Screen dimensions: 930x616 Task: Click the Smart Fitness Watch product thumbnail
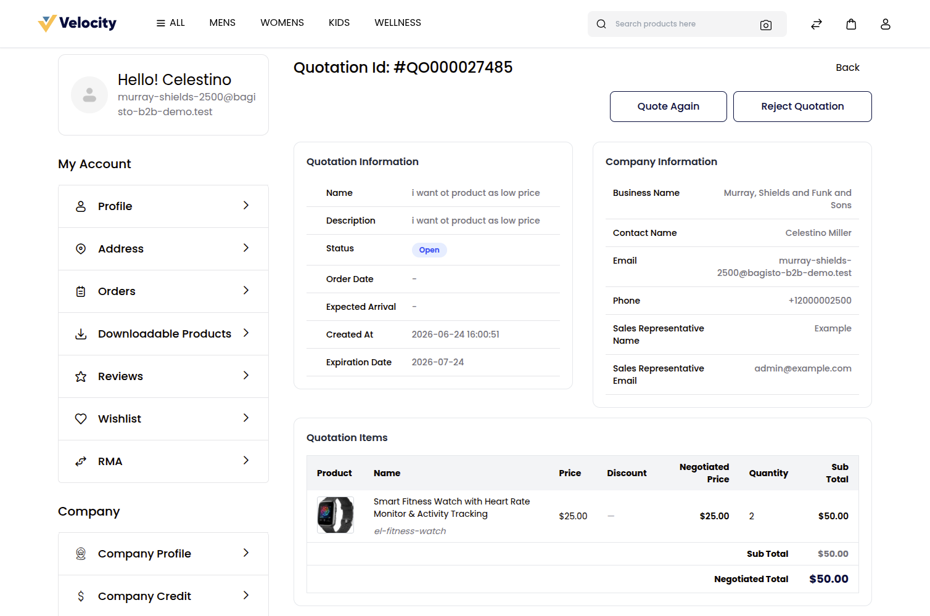335,515
